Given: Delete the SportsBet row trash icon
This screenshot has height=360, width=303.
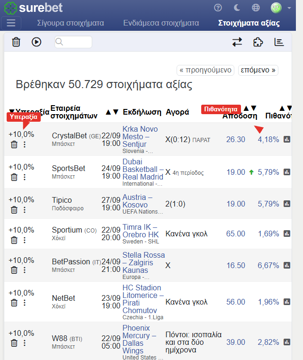Looking at the screenshot, I should click(14, 177).
